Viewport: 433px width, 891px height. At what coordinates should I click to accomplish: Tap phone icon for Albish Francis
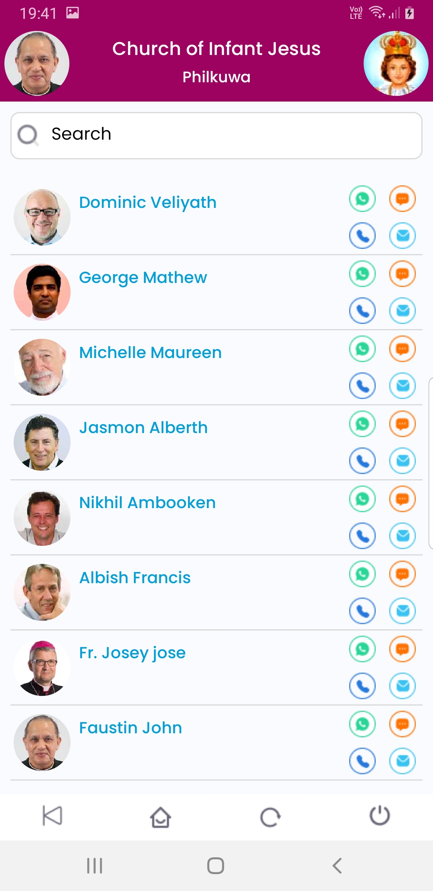point(362,611)
